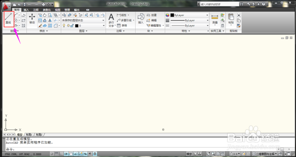
Task: Toggle the layer lock icon
Action: pos(72,26)
